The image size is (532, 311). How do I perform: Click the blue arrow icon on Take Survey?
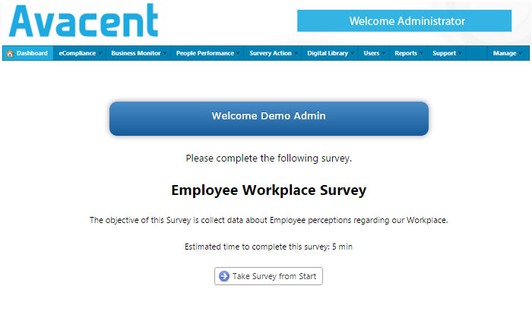click(x=224, y=276)
